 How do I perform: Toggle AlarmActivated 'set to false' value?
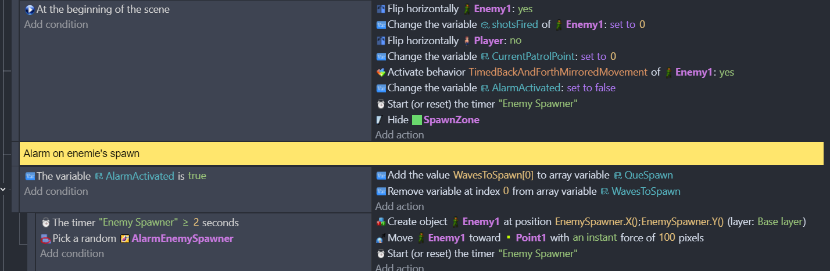[x=591, y=88]
